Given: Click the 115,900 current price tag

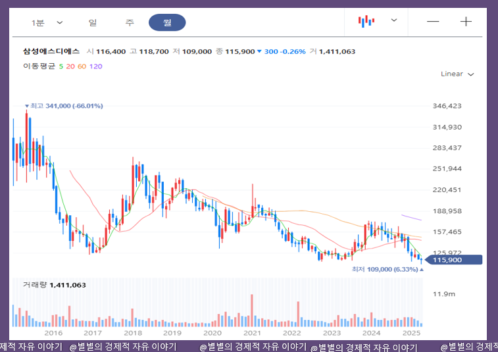Looking at the screenshot, I should point(453,260).
